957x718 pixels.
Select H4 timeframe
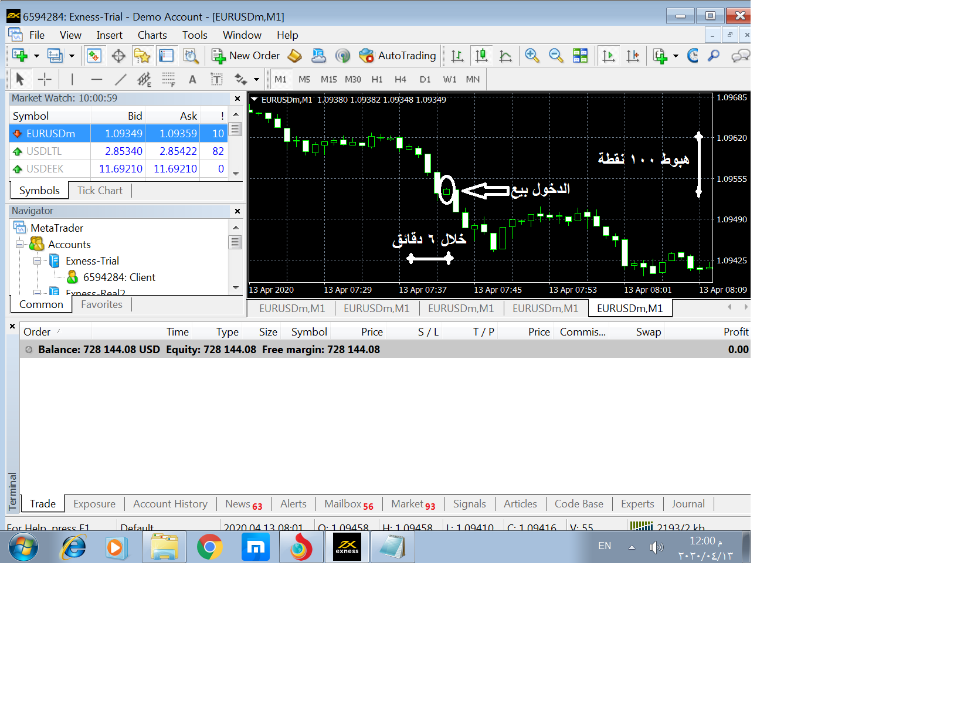tap(401, 79)
